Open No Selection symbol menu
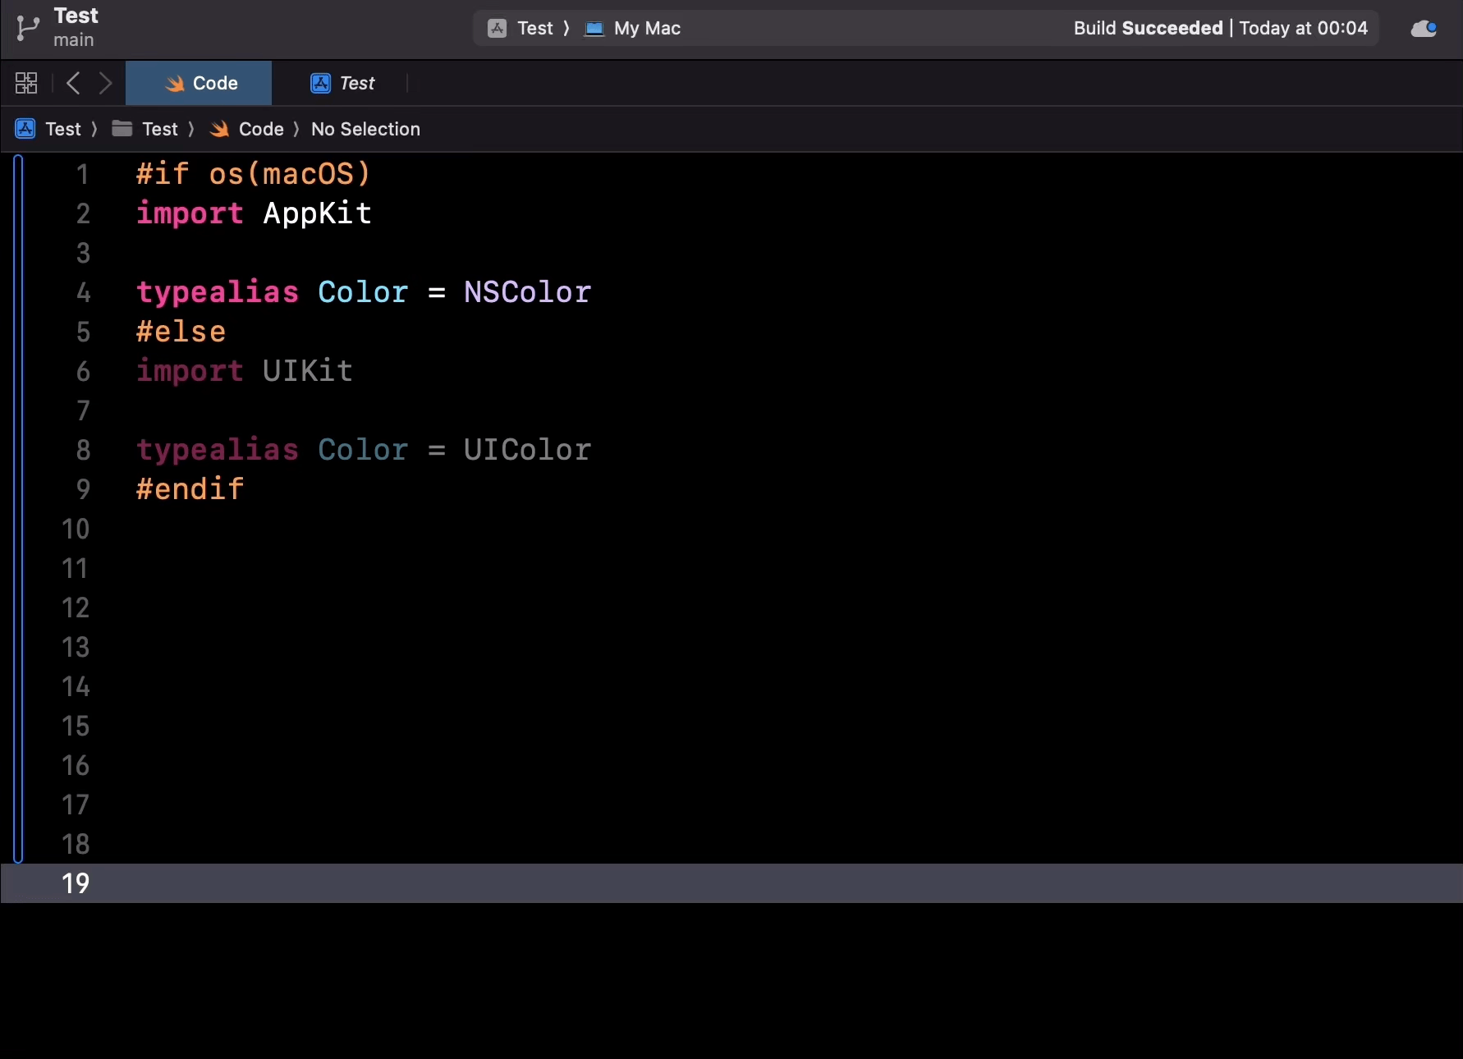The width and height of the screenshot is (1463, 1059). tap(365, 129)
